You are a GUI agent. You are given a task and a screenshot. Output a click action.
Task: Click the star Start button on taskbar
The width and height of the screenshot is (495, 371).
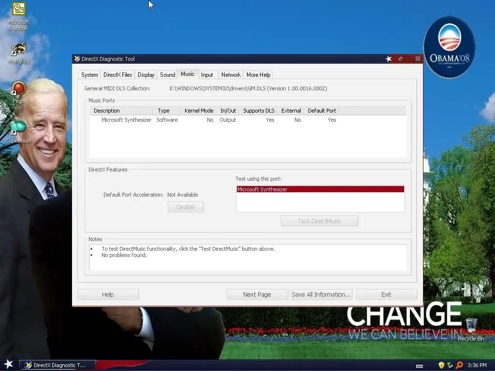(8, 364)
